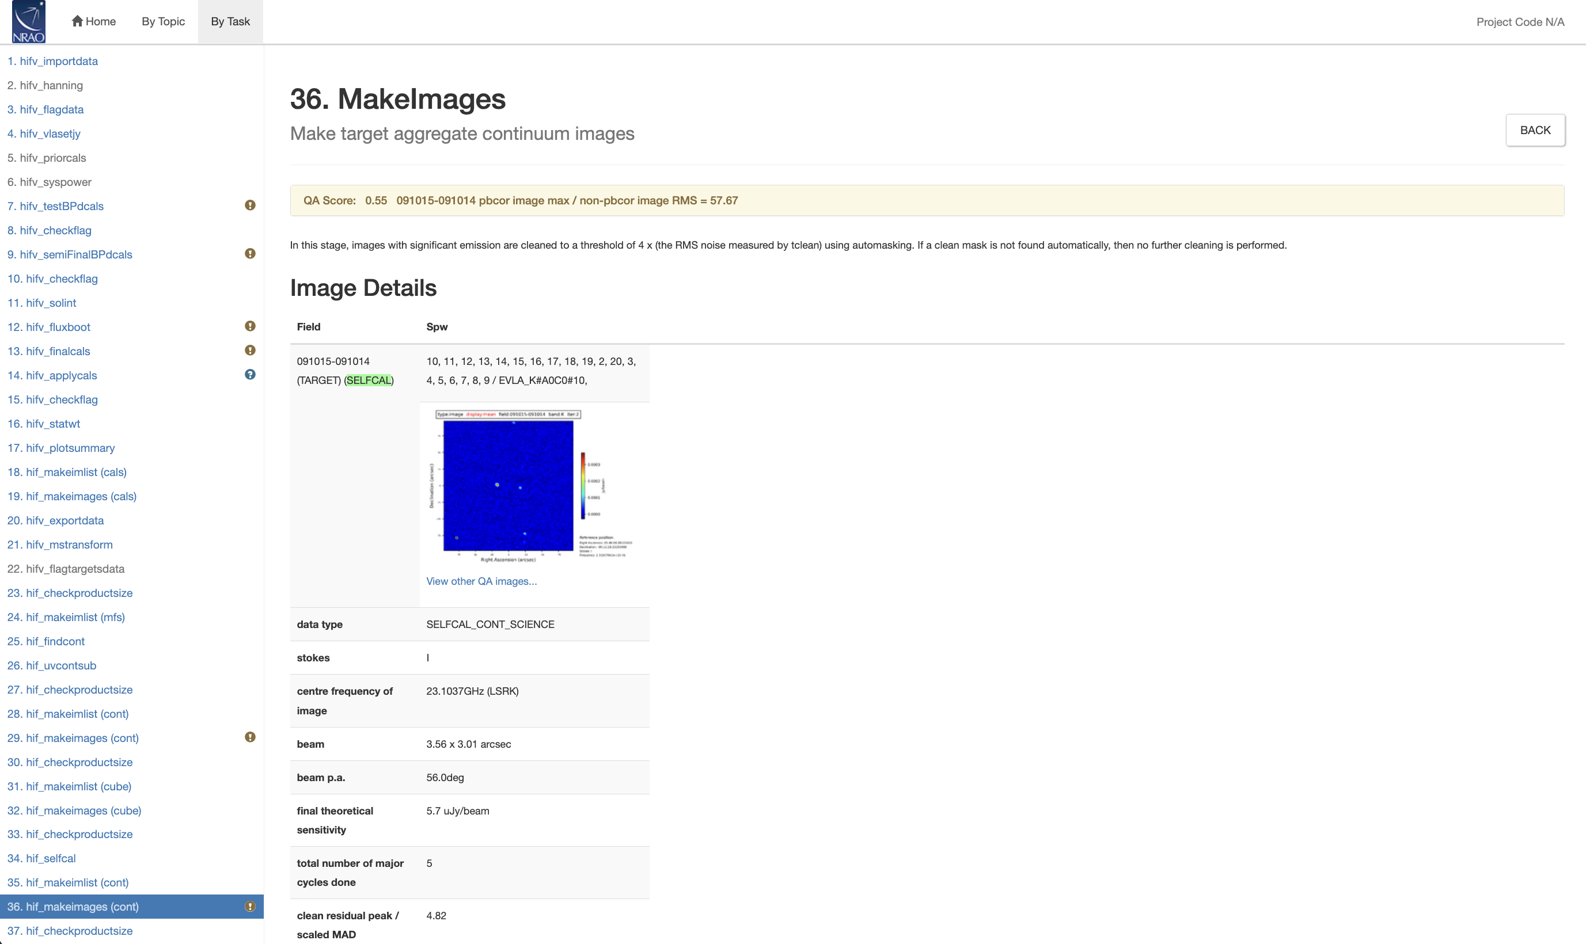Image resolution: width=1586 pixels, height=944 pixels.
Task: Click the Project Code N/A text
Action: coord(1520,22)
